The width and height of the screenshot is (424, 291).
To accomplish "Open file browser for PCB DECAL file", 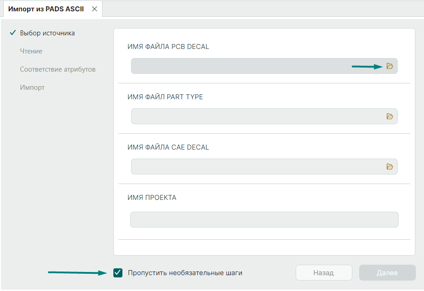I will pyautogui.click(x=390, y=66).
